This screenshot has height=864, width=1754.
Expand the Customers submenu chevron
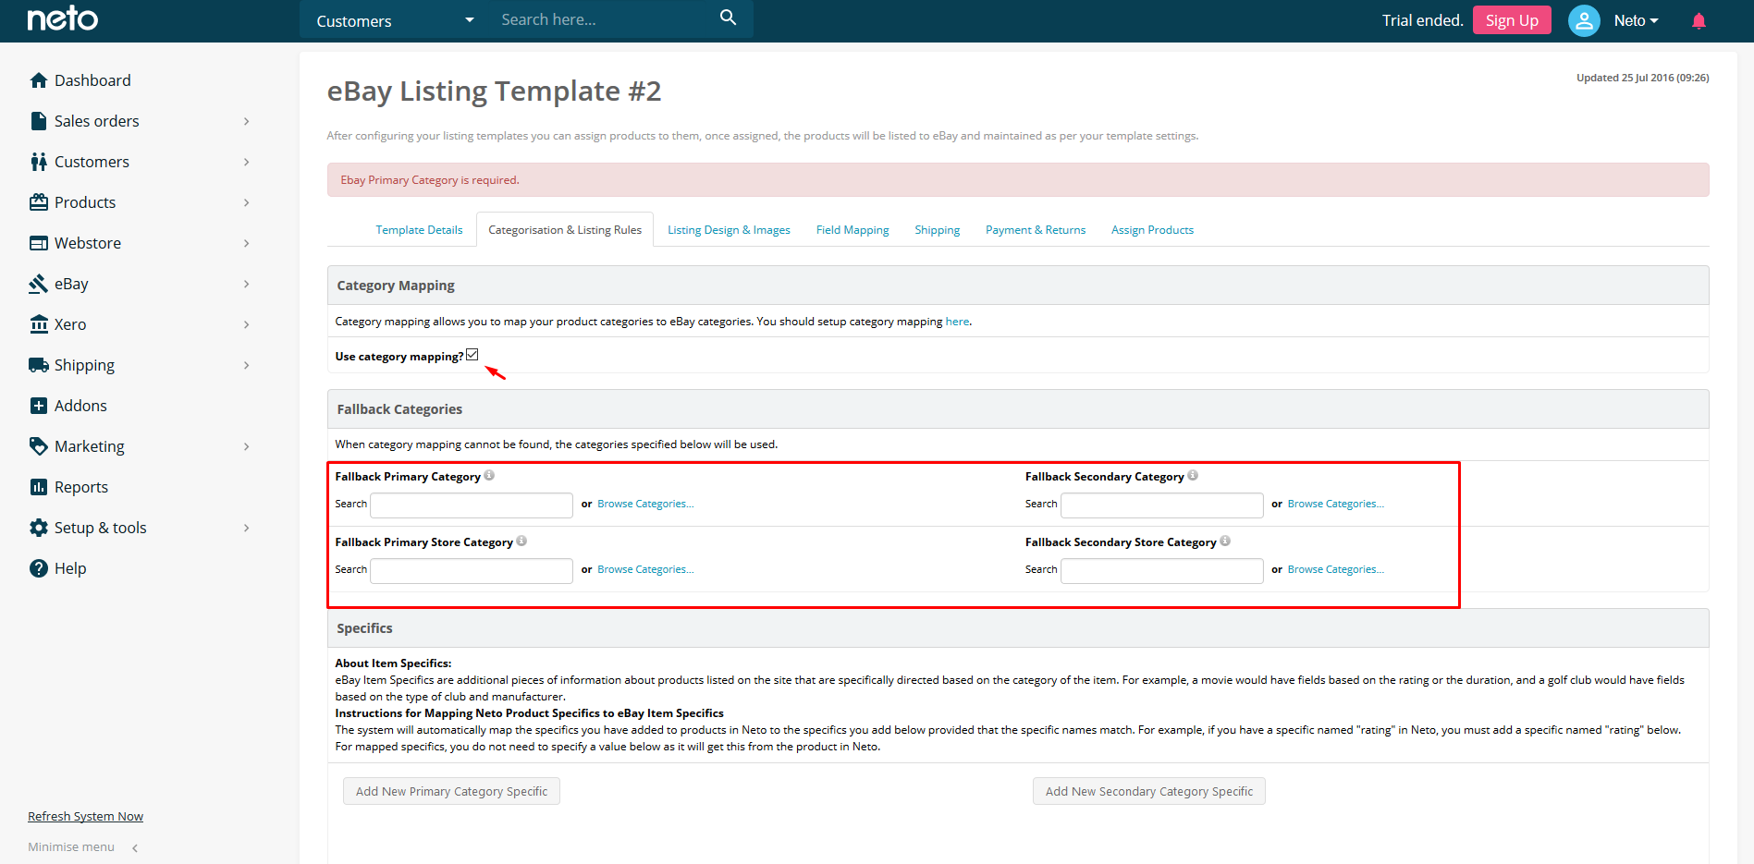(x=247, y=162)
